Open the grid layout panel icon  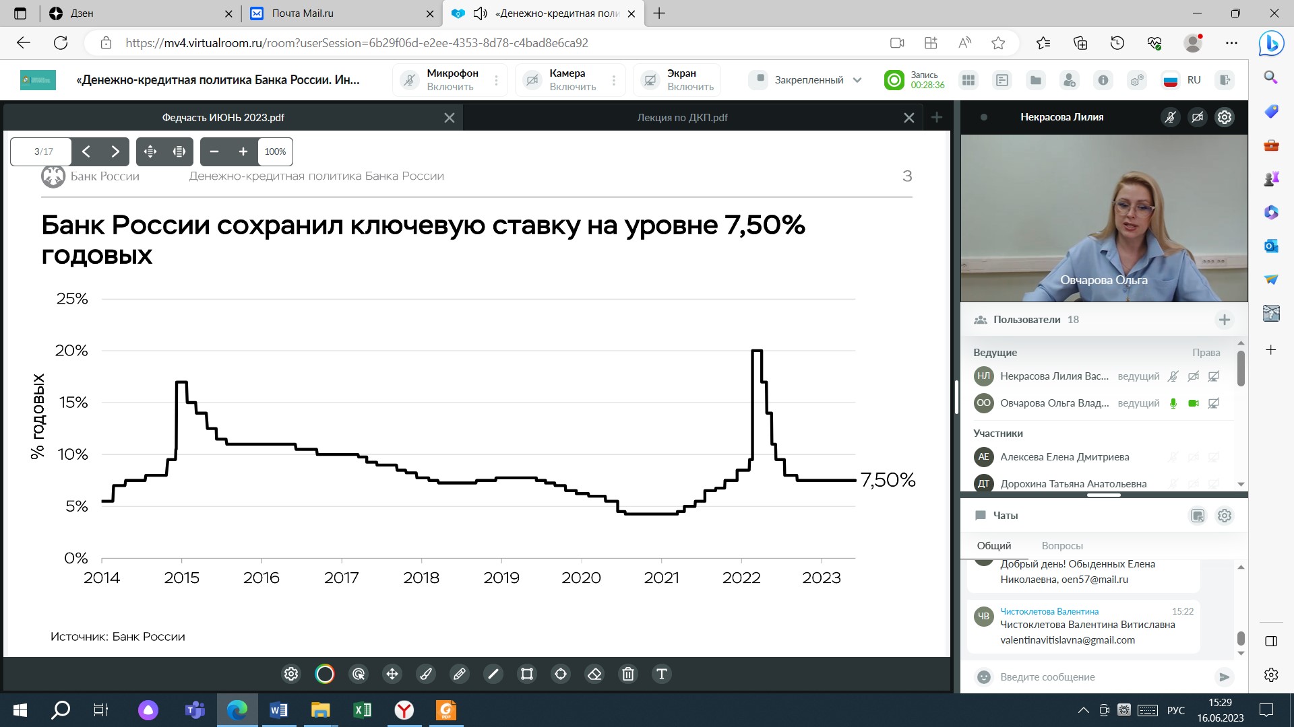tap(968, 80)
